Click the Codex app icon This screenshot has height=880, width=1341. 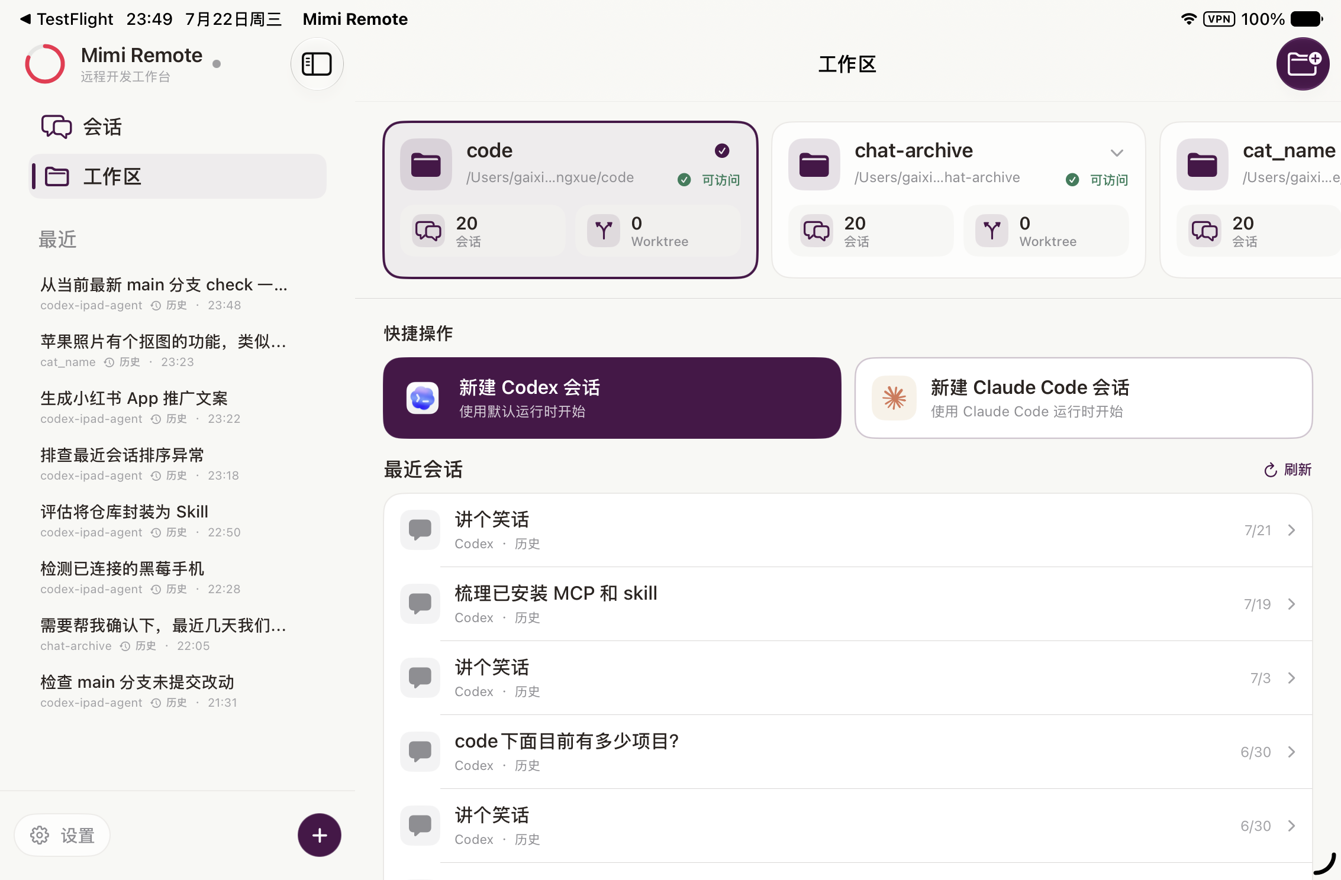(x=423, y=398)
